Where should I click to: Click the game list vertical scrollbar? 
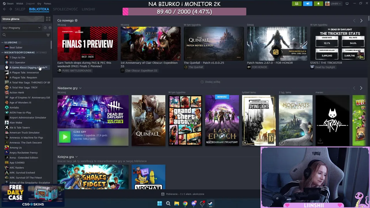51,44
